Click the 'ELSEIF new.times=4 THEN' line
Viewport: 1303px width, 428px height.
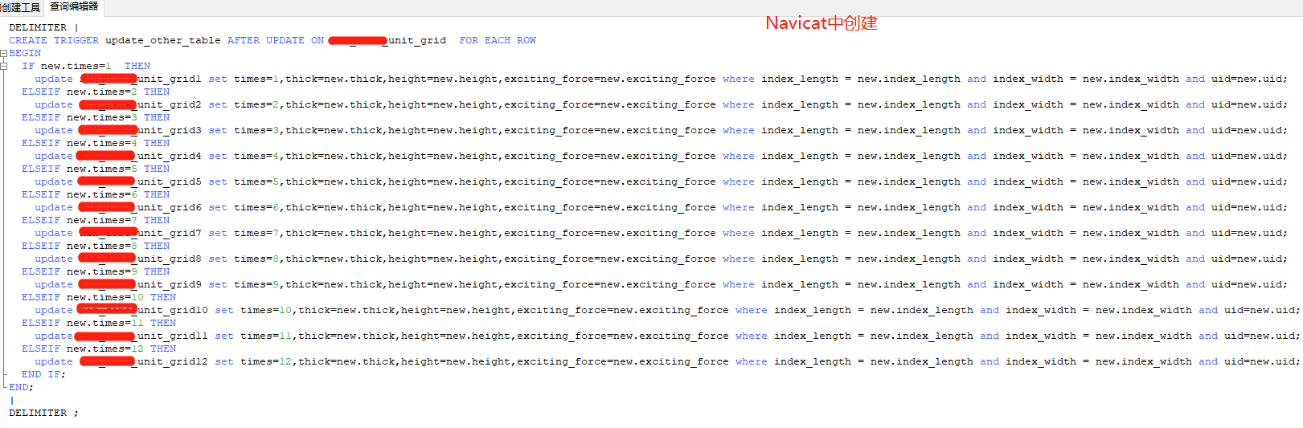[x=96, y=143]
